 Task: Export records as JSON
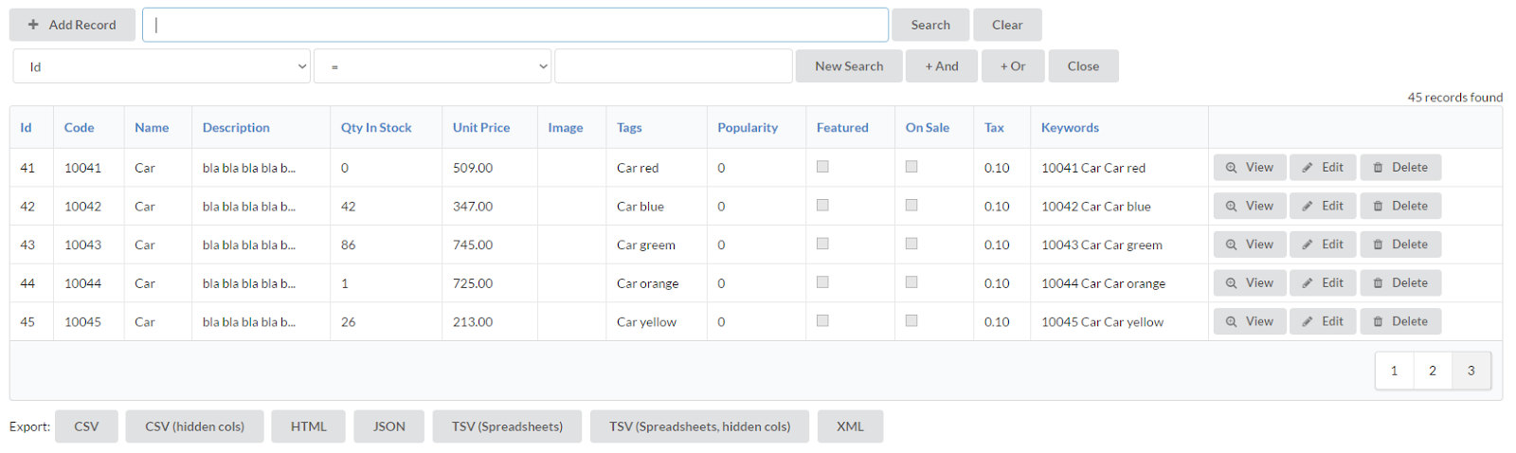point(388,426)
